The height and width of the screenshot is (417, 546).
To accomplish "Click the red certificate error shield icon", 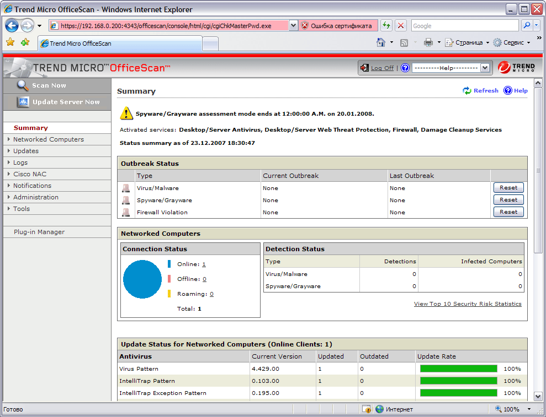I will click(x=305, y=26).
